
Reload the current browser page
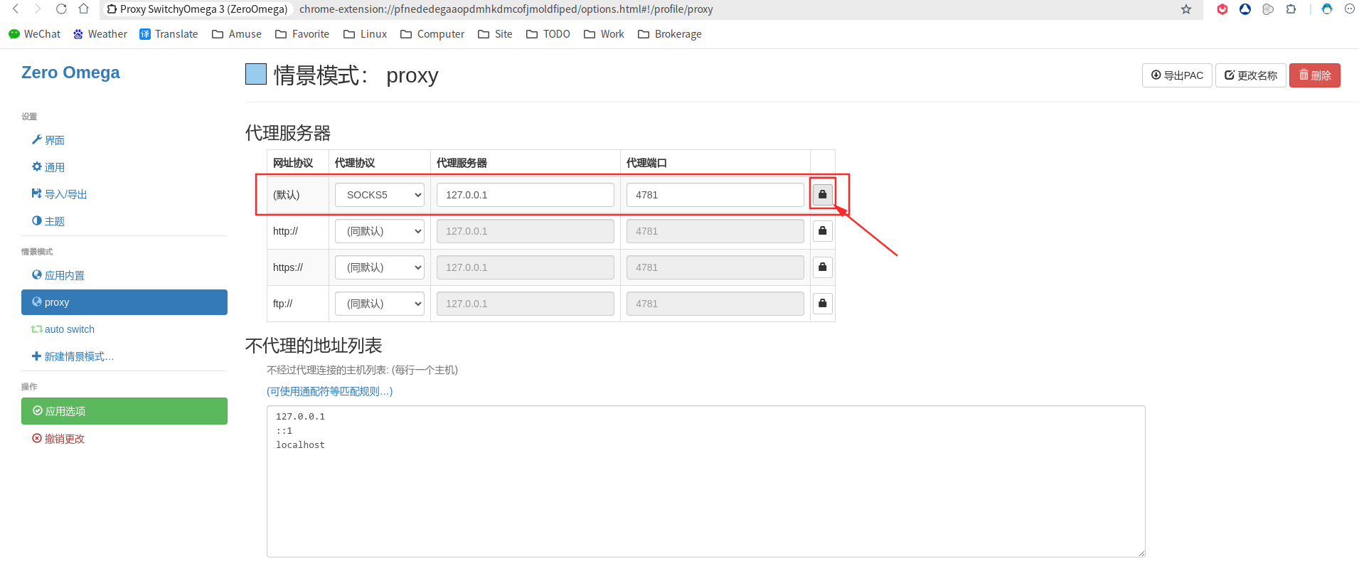pyautogui.click(x=61, y=9)
